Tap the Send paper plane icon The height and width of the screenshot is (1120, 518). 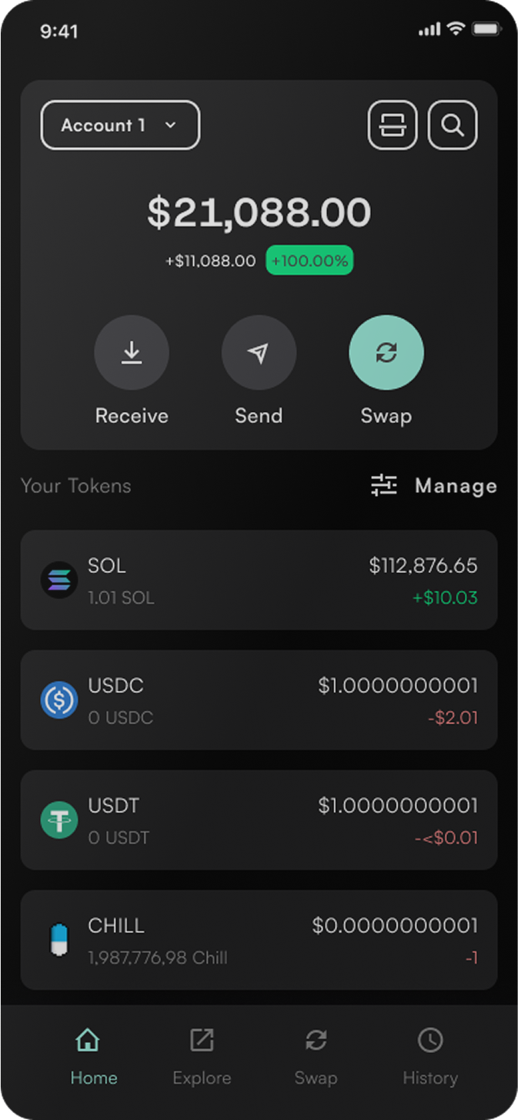(259, 352)
